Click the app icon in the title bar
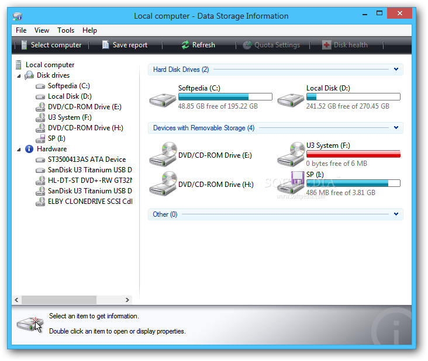This screenshot has width=428, height=361. (18, 16)
